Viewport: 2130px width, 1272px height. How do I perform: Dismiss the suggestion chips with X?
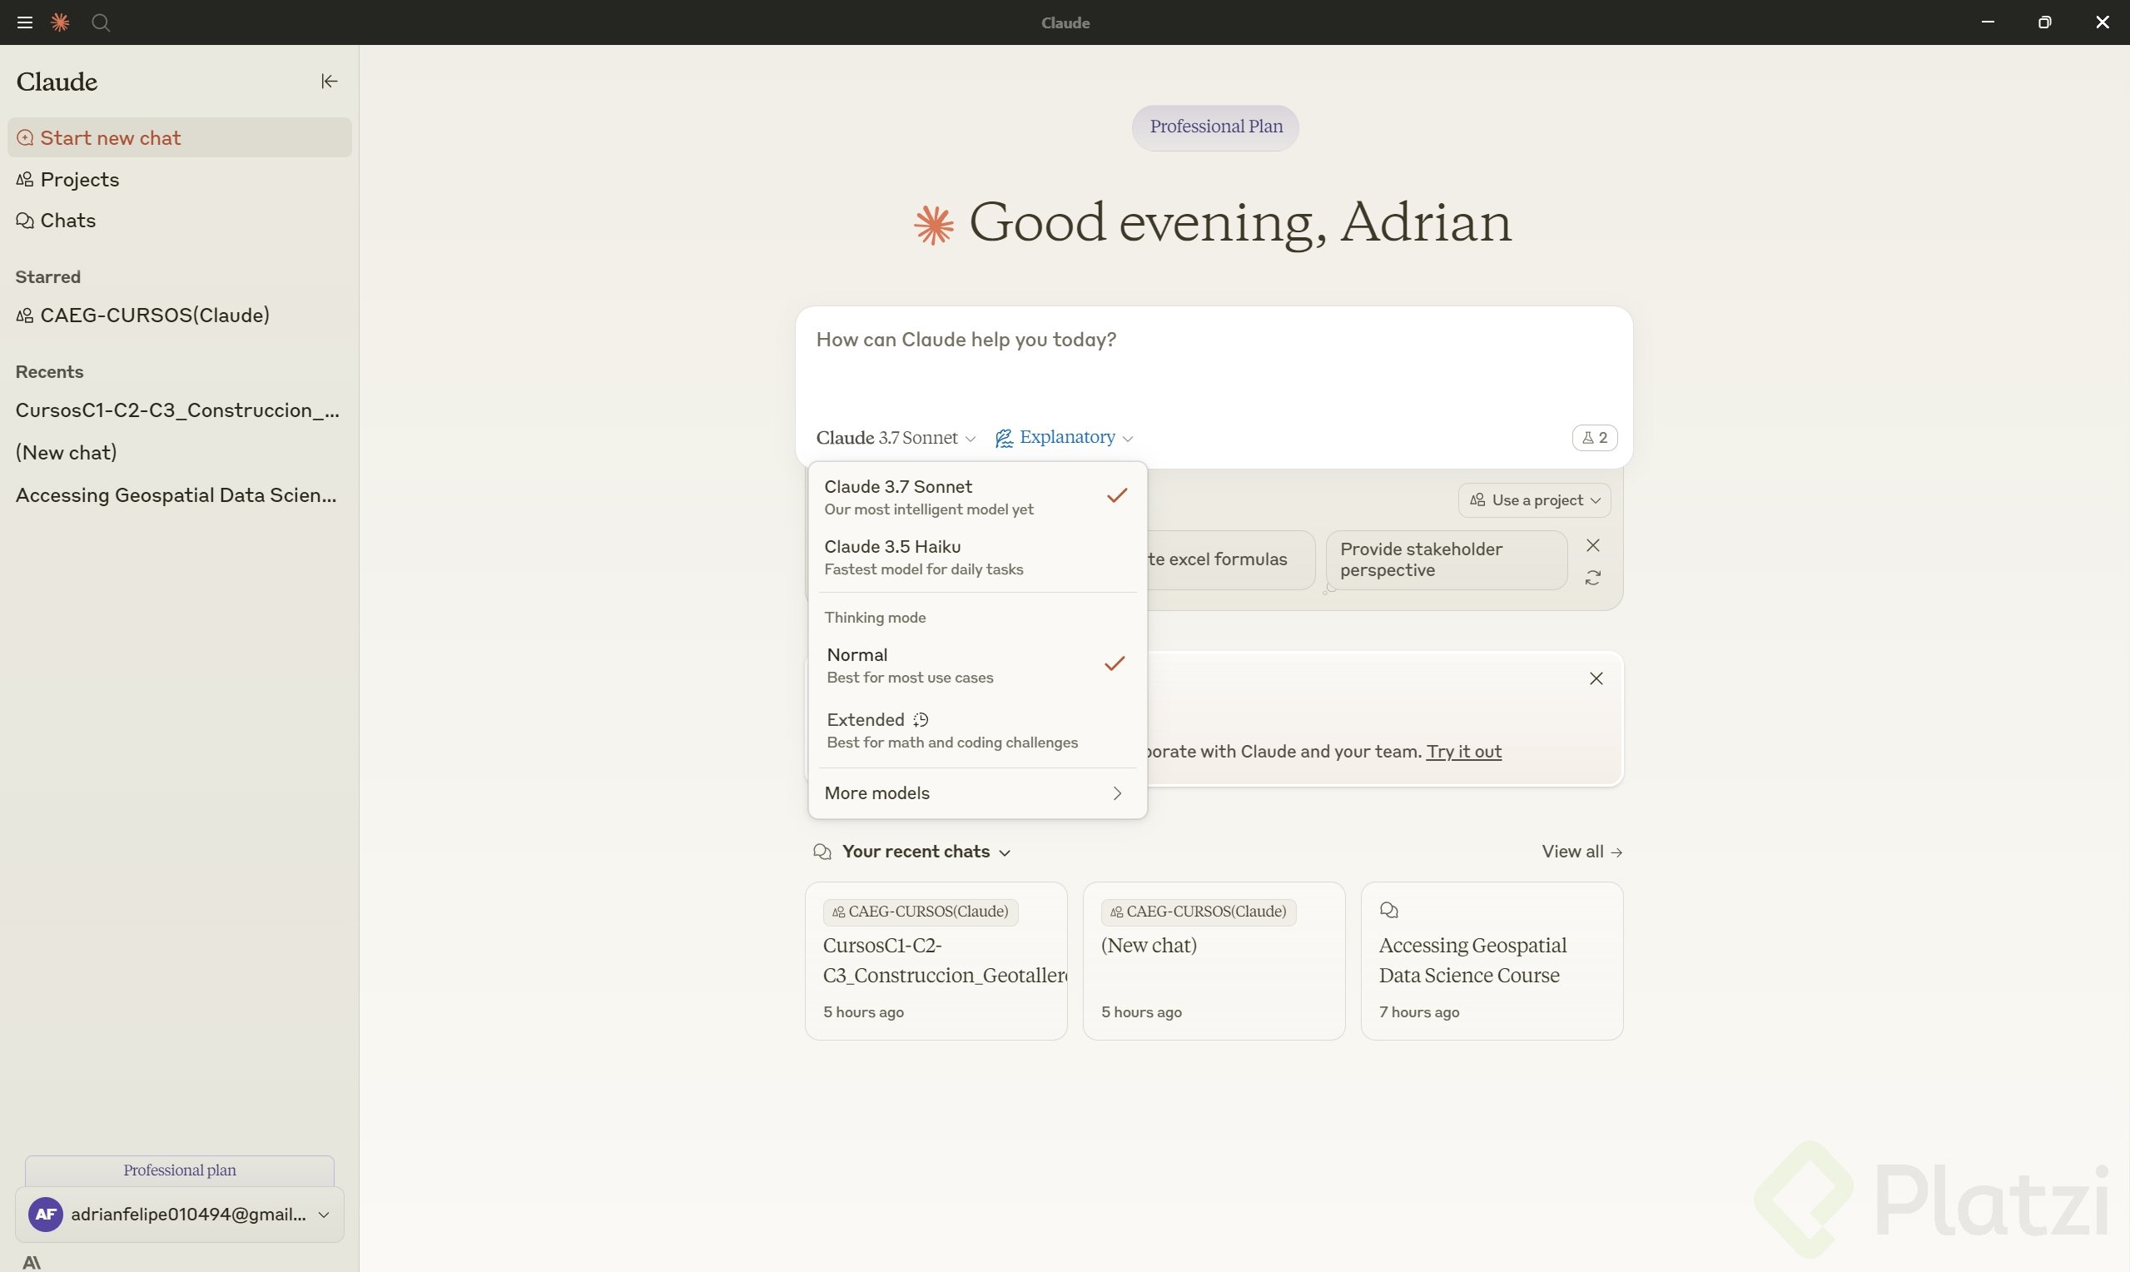pyautogui.click(x=1593, y=546)
